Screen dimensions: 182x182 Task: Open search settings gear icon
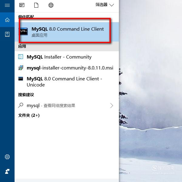point(7,157)
